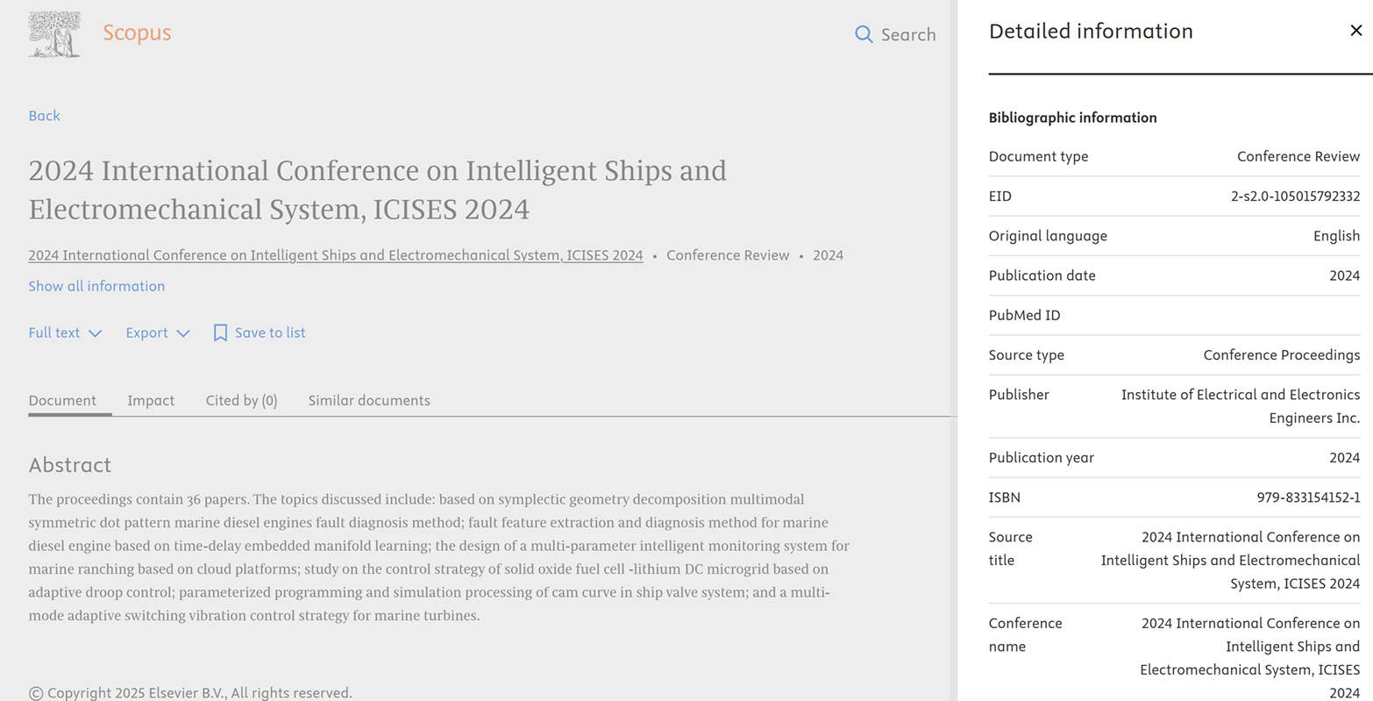The width and height of the screenshot is (1373, 701).
Task: Go Back to previous page
Action: [x=44, y=116]
